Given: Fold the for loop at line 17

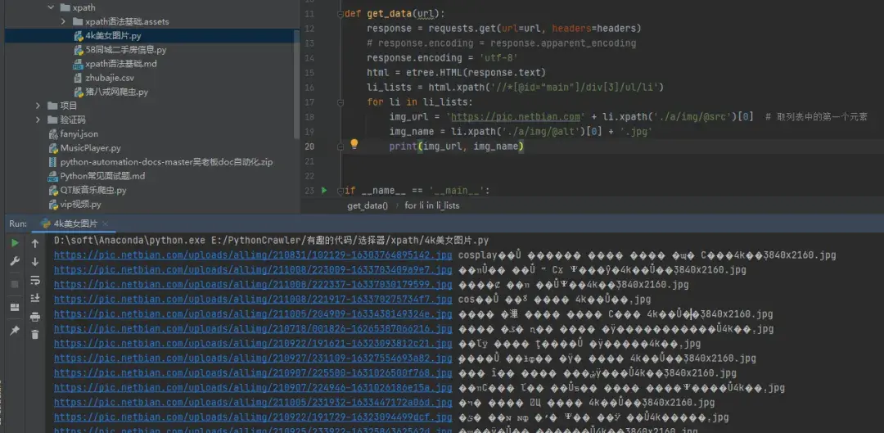Looking at the screenshot, I should click(340, 102).
